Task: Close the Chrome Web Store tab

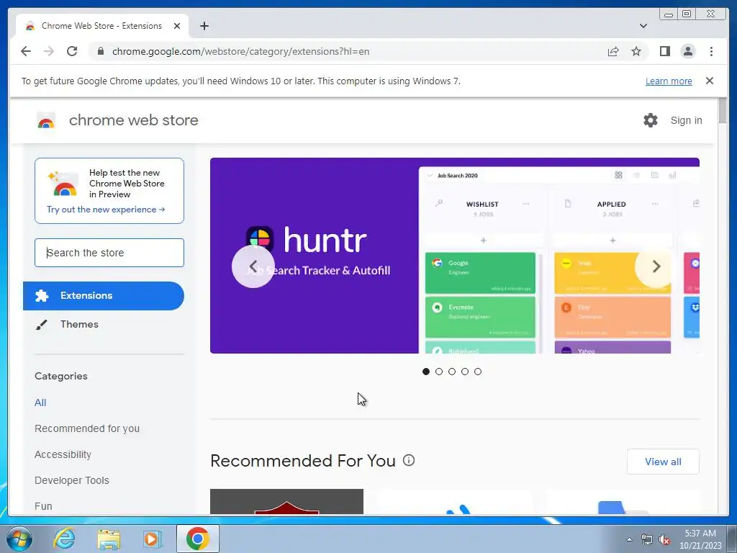Action: tap(177, 26)
